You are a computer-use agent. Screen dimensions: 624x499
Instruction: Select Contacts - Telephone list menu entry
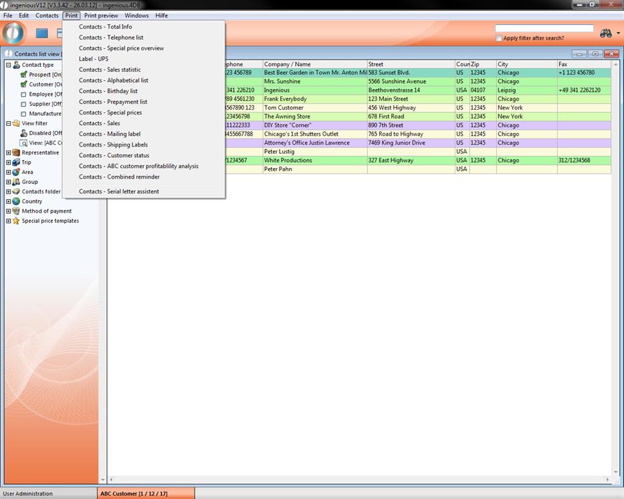coord(111,37)
